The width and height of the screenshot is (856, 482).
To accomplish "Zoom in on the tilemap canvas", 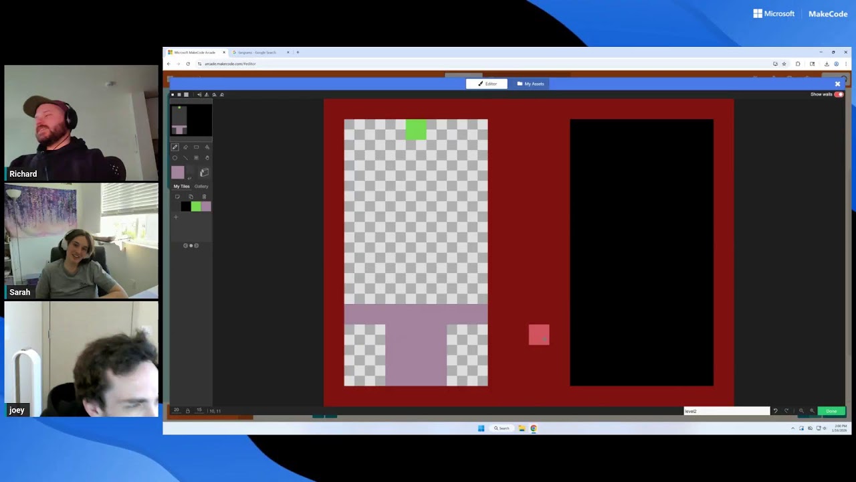I will point(812,411).
